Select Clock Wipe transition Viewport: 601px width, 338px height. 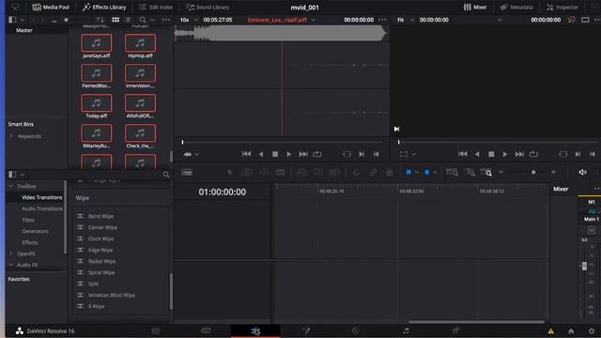click(x=101, y=238)
